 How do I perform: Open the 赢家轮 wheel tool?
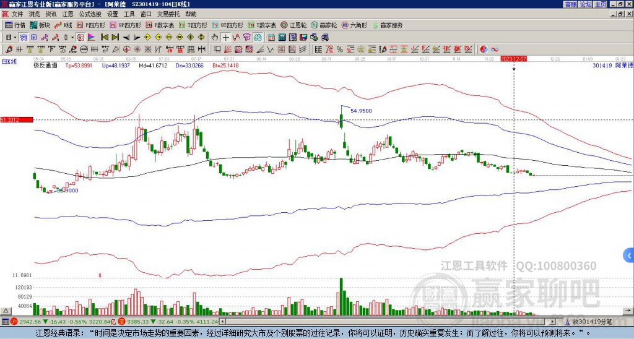click(x=324, y=25)
